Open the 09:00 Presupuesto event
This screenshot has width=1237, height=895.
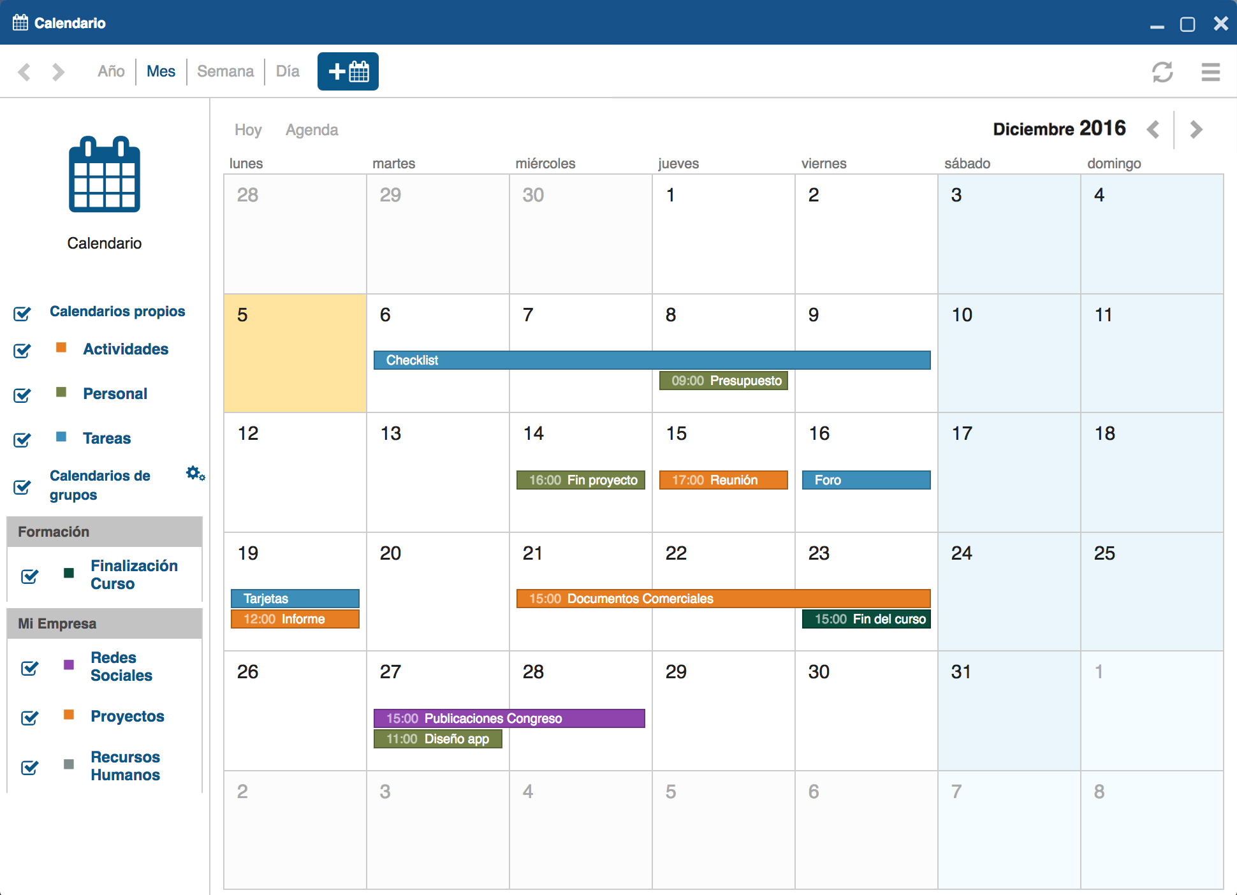coord(723,381)
